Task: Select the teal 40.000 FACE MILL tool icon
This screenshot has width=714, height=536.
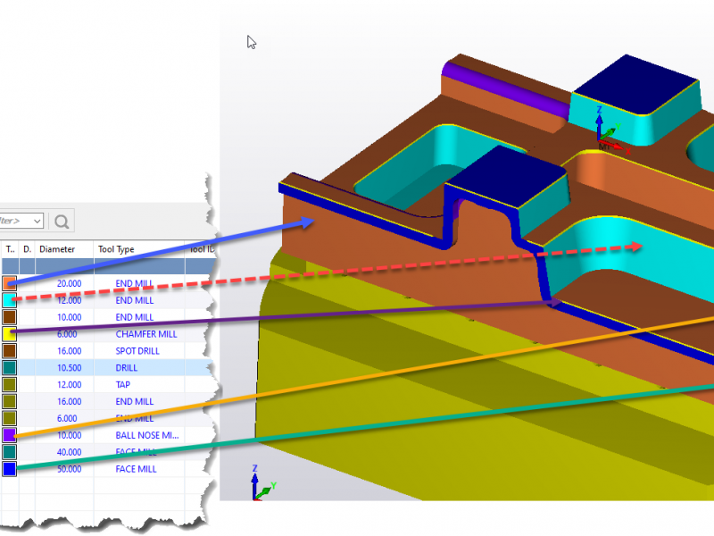Action: coord(11,452)
